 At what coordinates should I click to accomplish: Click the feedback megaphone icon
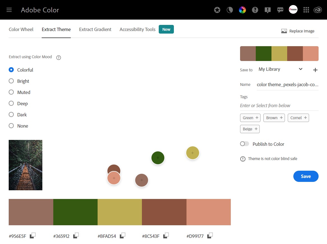[x=268, y=10]
